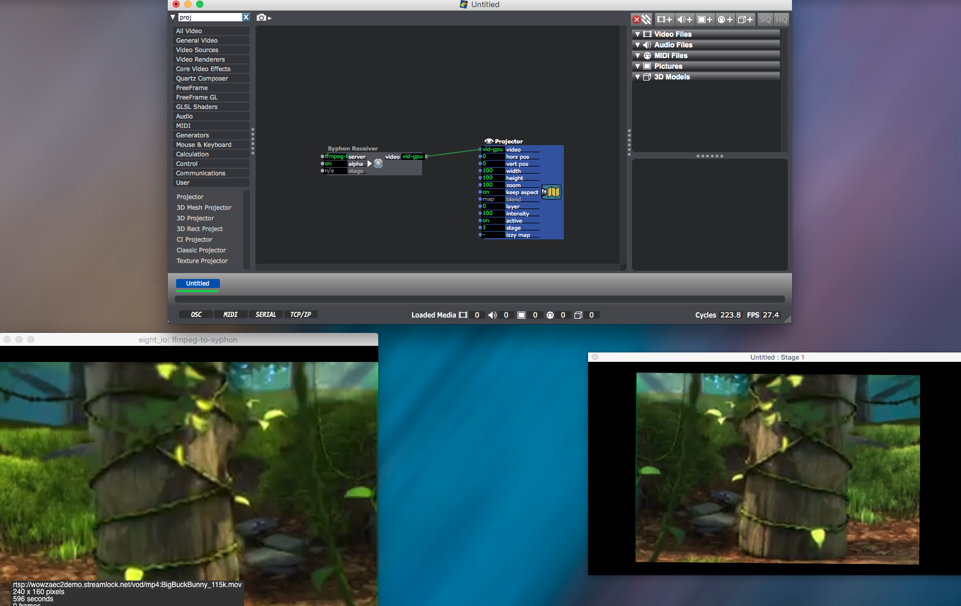Toggle Projector active input value
This screenshot has height=606, width=961.
click(x=493, y=220)
